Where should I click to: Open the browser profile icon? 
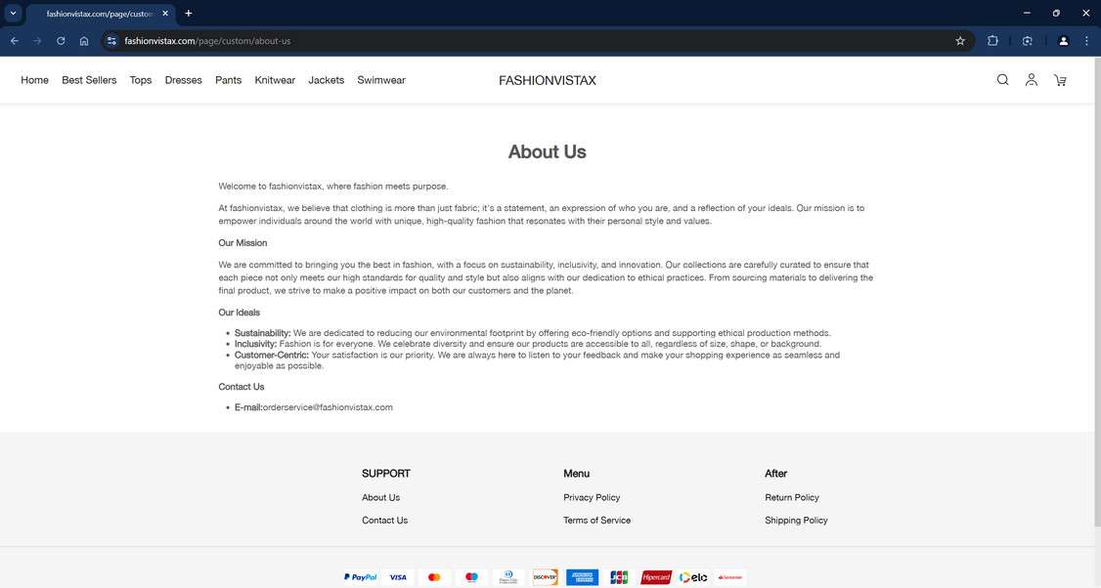pyautogui.click(x=1063, y=41)
